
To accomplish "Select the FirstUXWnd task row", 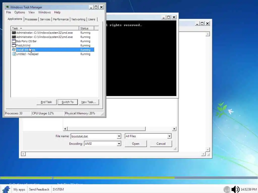I will (52, 45).
